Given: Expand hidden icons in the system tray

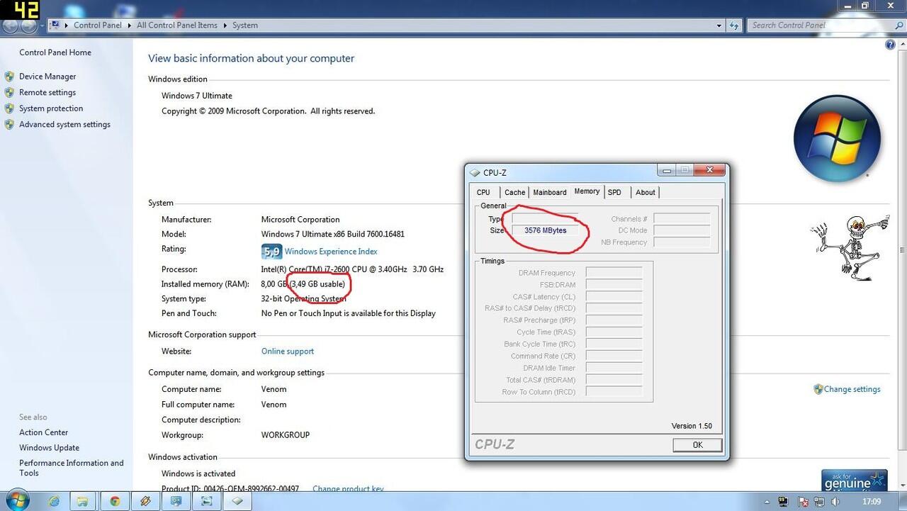Looking at the screenshot, I should click(767, 502).
